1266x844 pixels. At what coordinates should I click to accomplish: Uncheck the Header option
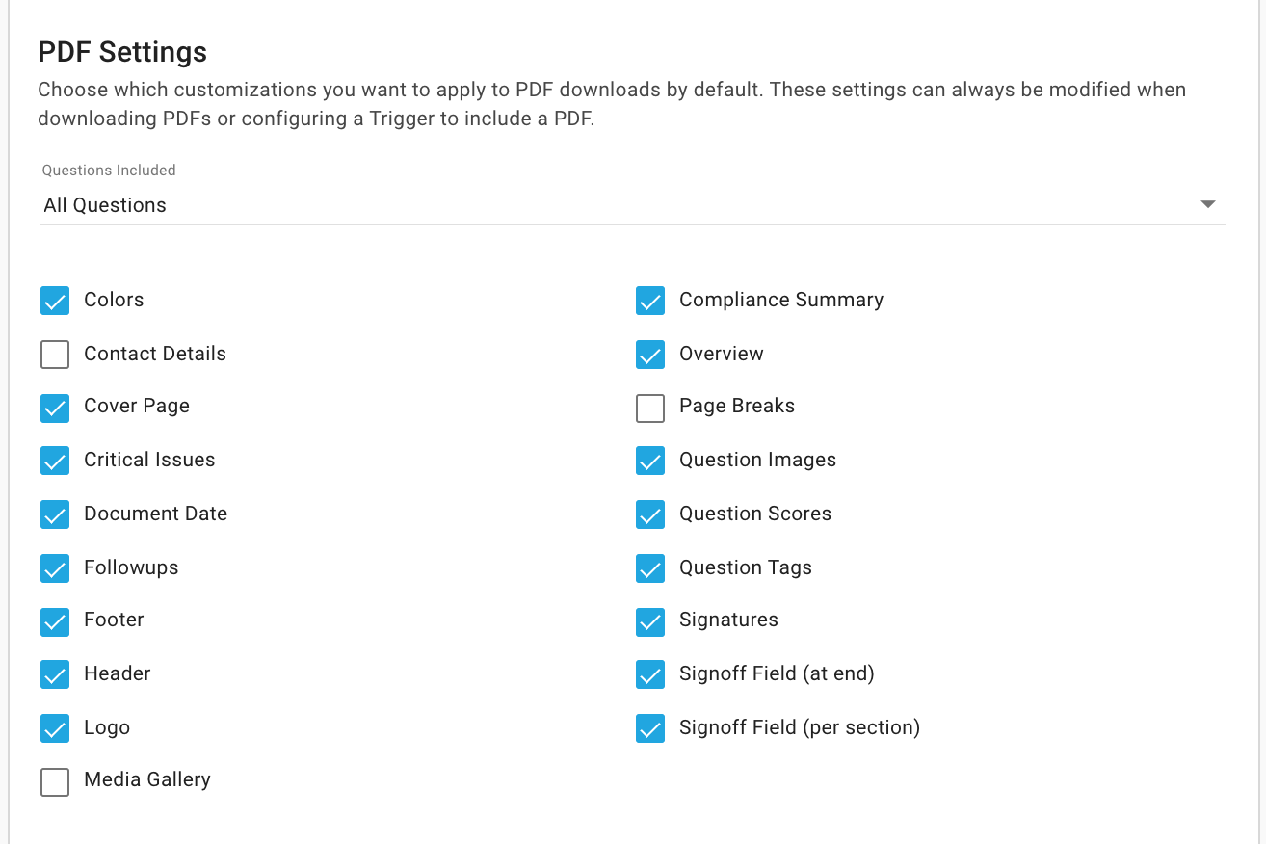[55, 674]
